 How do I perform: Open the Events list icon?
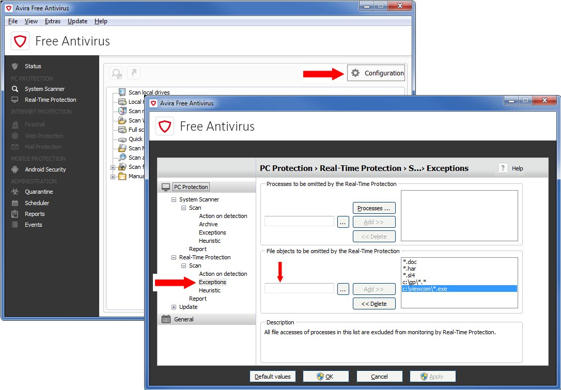tap(14, 225)
